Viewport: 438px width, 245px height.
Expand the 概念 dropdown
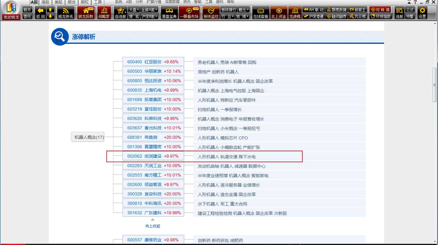(244, 10)
